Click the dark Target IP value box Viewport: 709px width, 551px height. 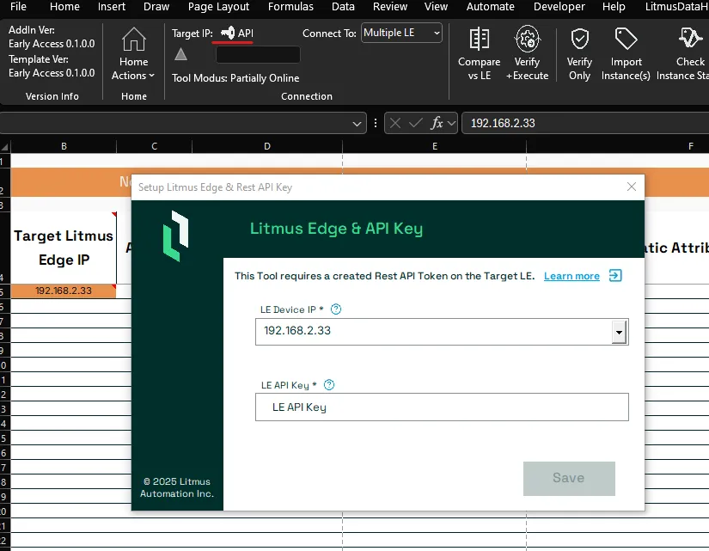coord(258,55)
